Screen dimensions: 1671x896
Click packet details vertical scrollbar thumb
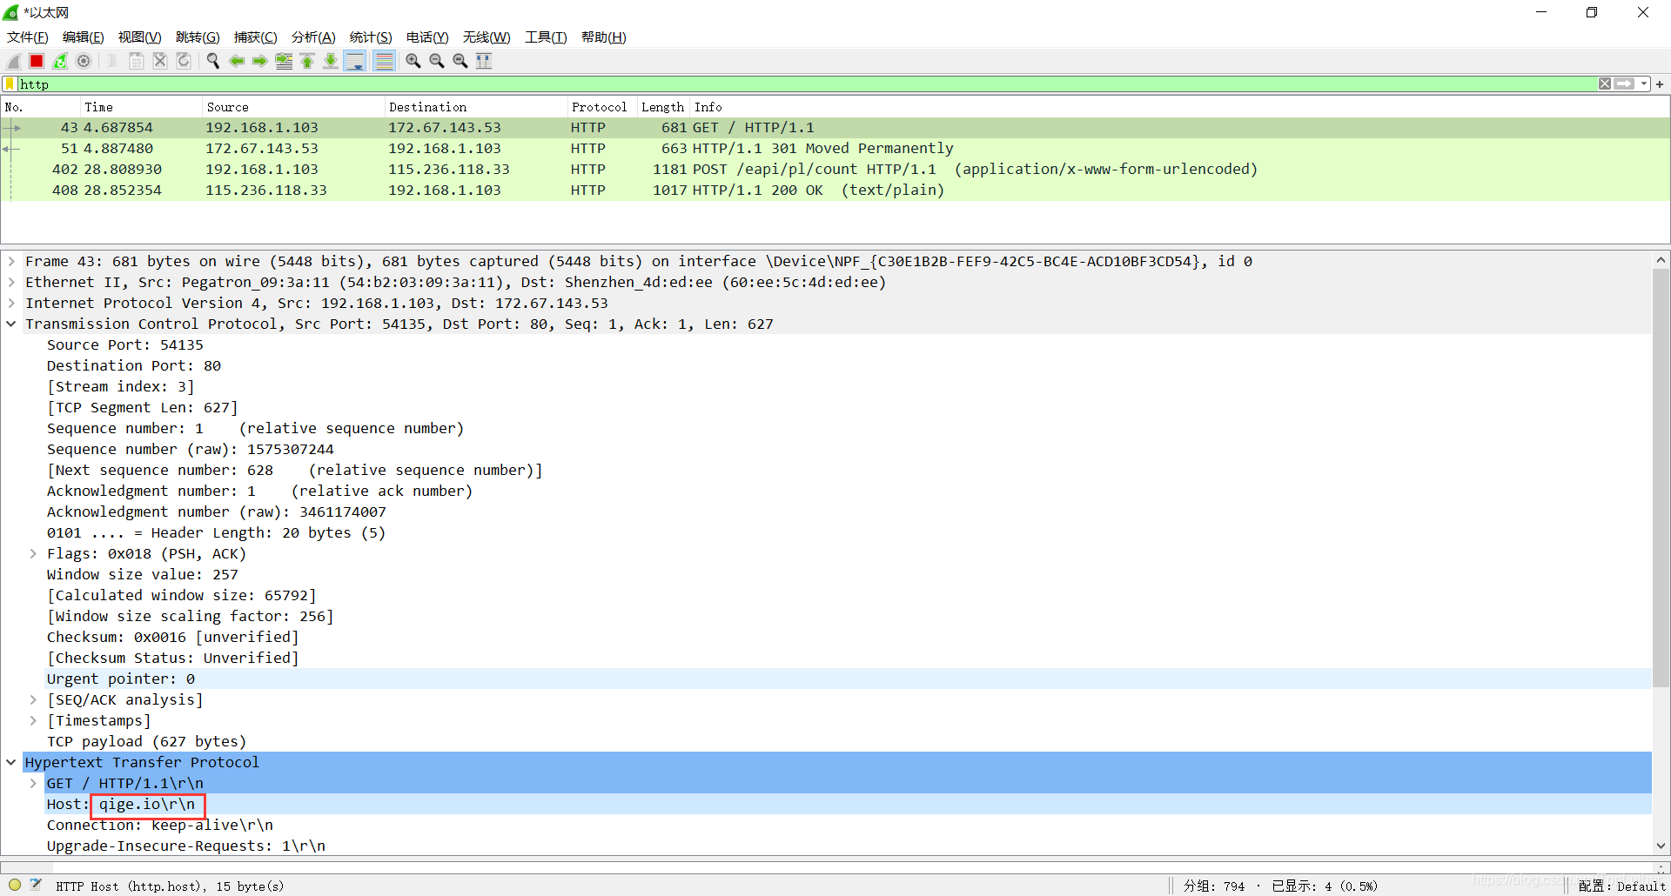[x=1661, y=478]
